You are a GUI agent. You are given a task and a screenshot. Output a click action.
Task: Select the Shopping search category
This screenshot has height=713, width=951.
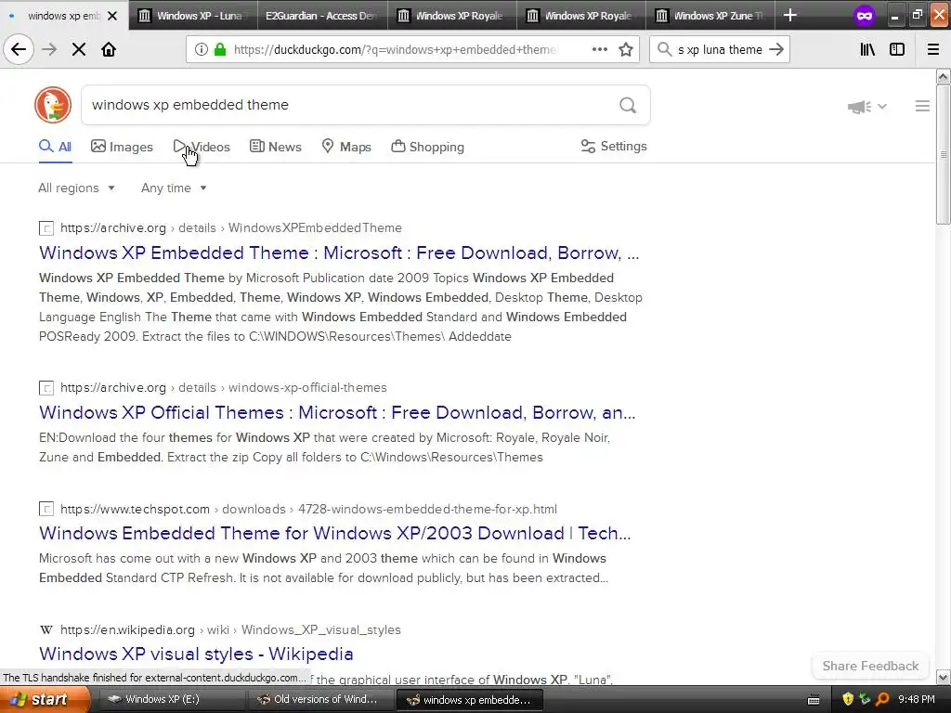tap(427, 147)
